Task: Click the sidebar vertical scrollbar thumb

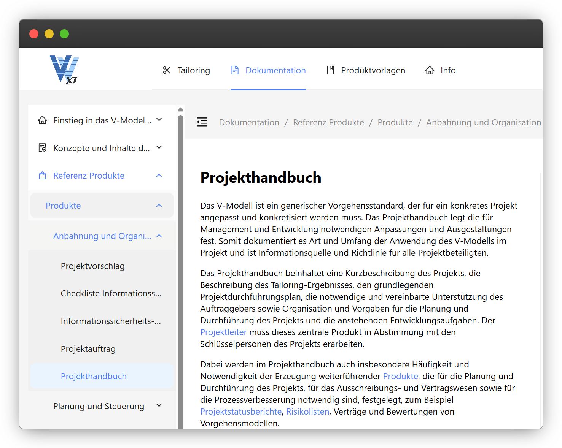Action: point(180,272)
